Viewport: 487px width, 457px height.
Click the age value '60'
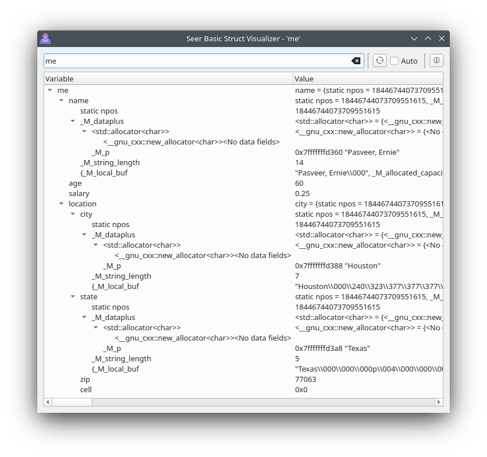(299, 183)
